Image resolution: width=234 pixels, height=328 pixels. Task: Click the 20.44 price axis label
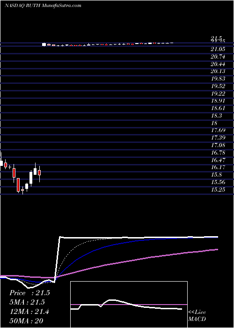(218, 64)
